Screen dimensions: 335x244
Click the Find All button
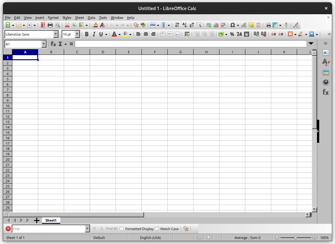click(x=111, y=229)
